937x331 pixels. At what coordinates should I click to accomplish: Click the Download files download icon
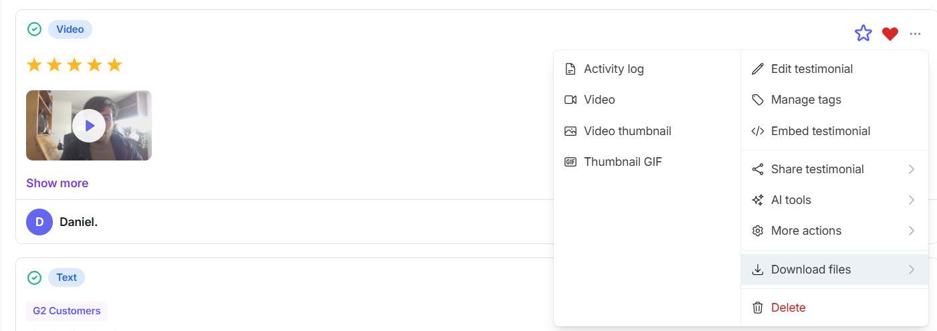point(758,269)
